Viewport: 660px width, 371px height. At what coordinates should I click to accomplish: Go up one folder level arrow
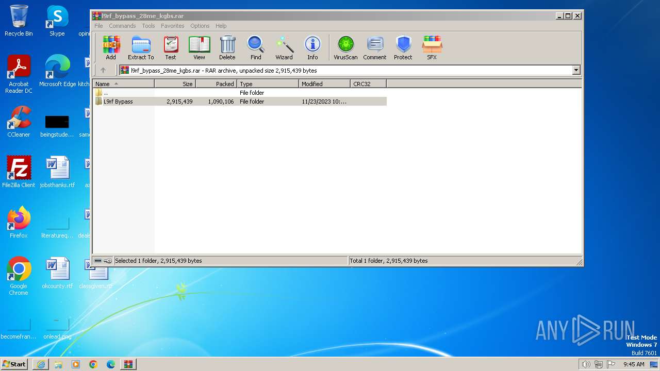pyautogui.click(x=103, y=71)
